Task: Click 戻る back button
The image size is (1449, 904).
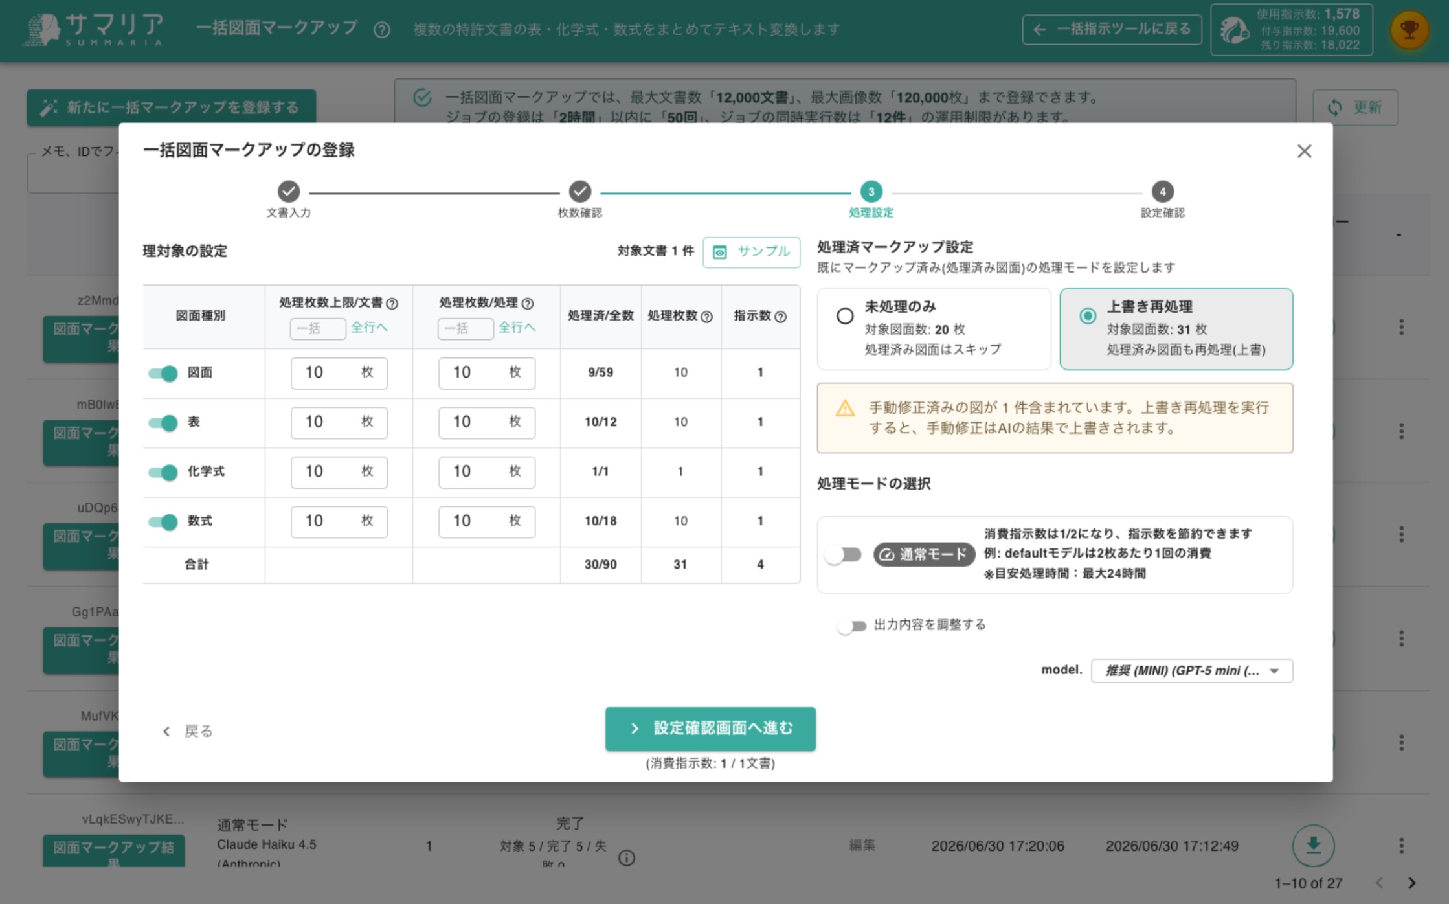Action: [187, 731]
